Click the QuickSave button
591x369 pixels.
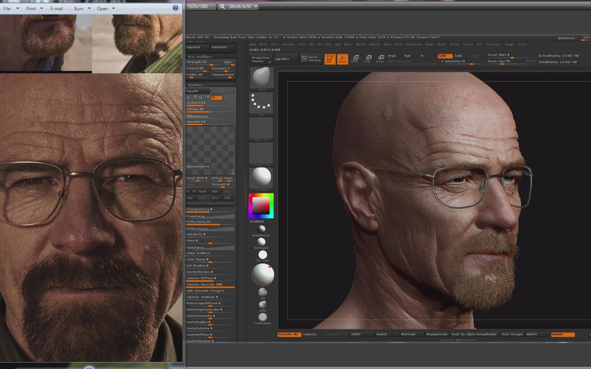(566, 38)
